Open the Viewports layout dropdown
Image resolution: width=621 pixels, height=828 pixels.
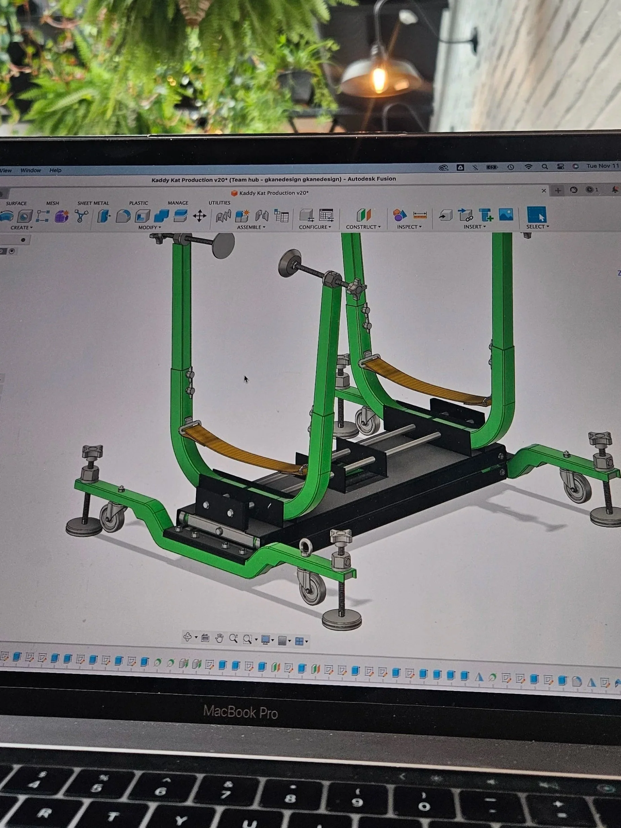[301, 641]
